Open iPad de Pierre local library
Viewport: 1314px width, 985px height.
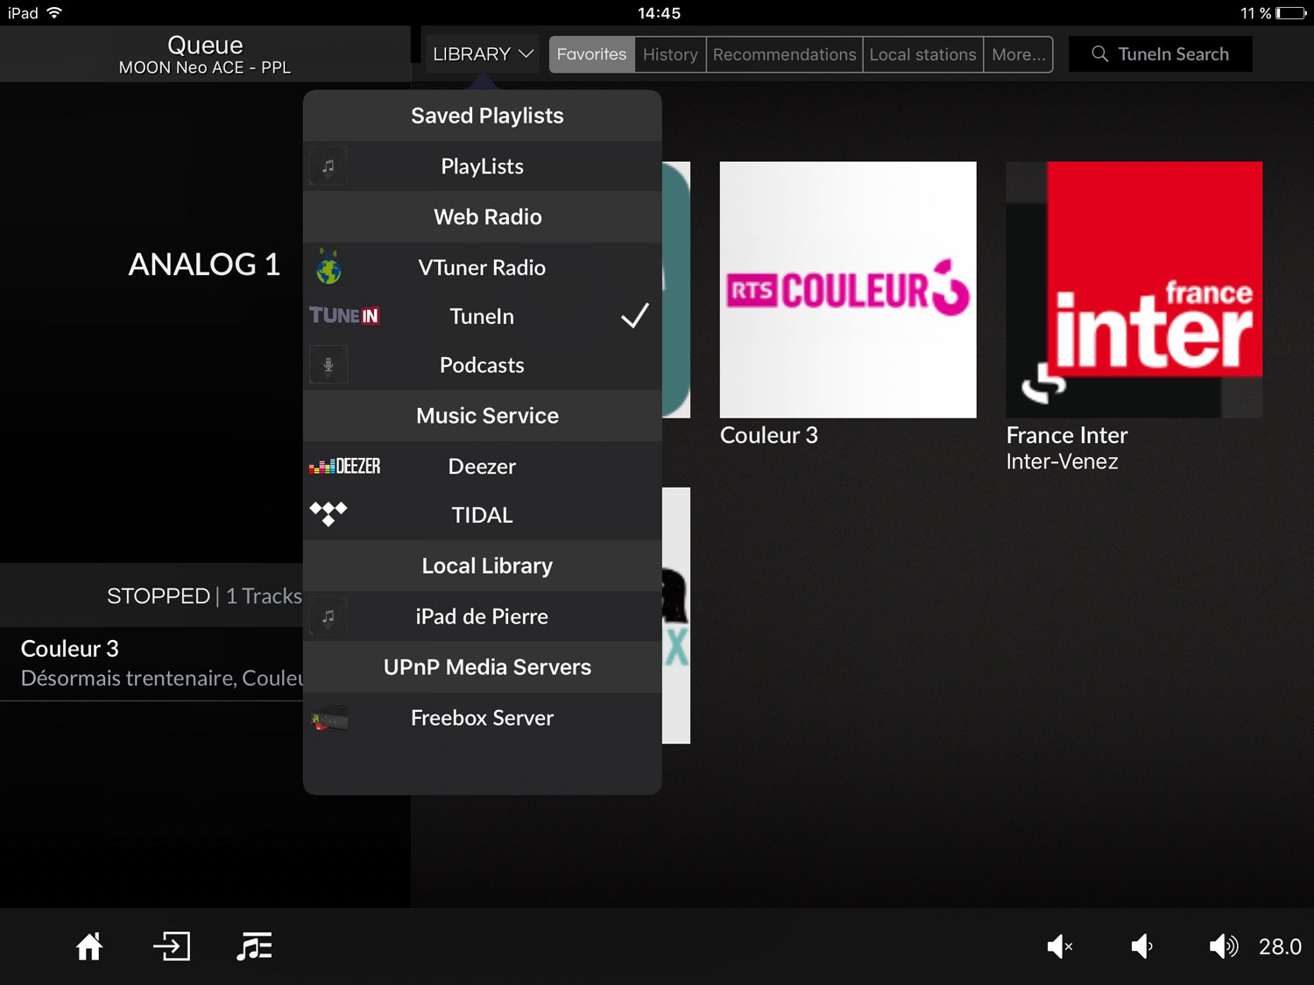click(482, 616)
